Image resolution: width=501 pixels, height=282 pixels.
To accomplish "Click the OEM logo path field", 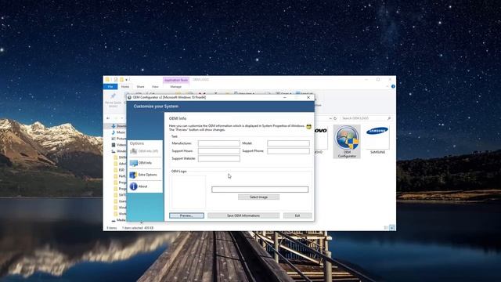I will tap(260, 190).
